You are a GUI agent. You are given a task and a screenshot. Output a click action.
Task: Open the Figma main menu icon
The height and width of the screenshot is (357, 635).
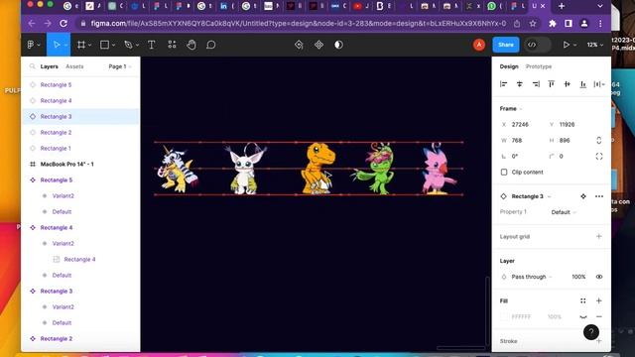31,45
